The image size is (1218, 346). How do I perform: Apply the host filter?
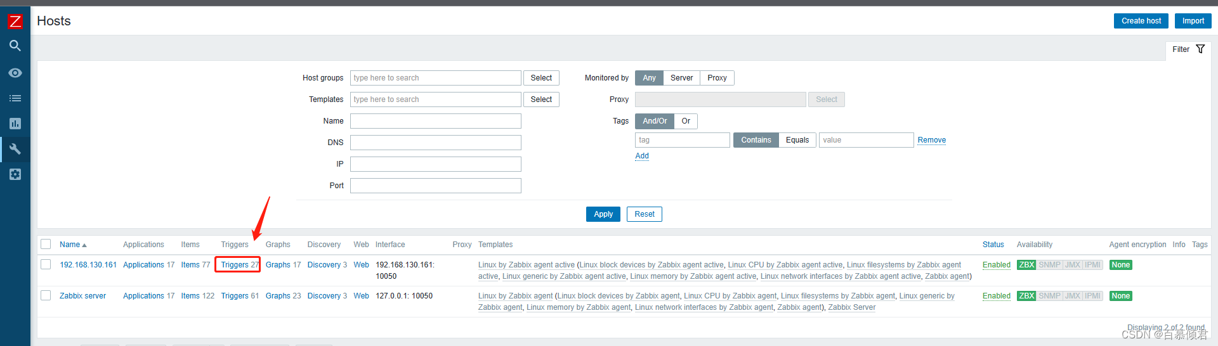point(603,214)
